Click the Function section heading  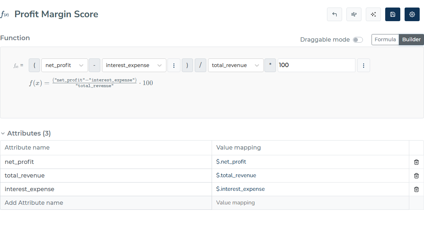[x=15, y=38]
